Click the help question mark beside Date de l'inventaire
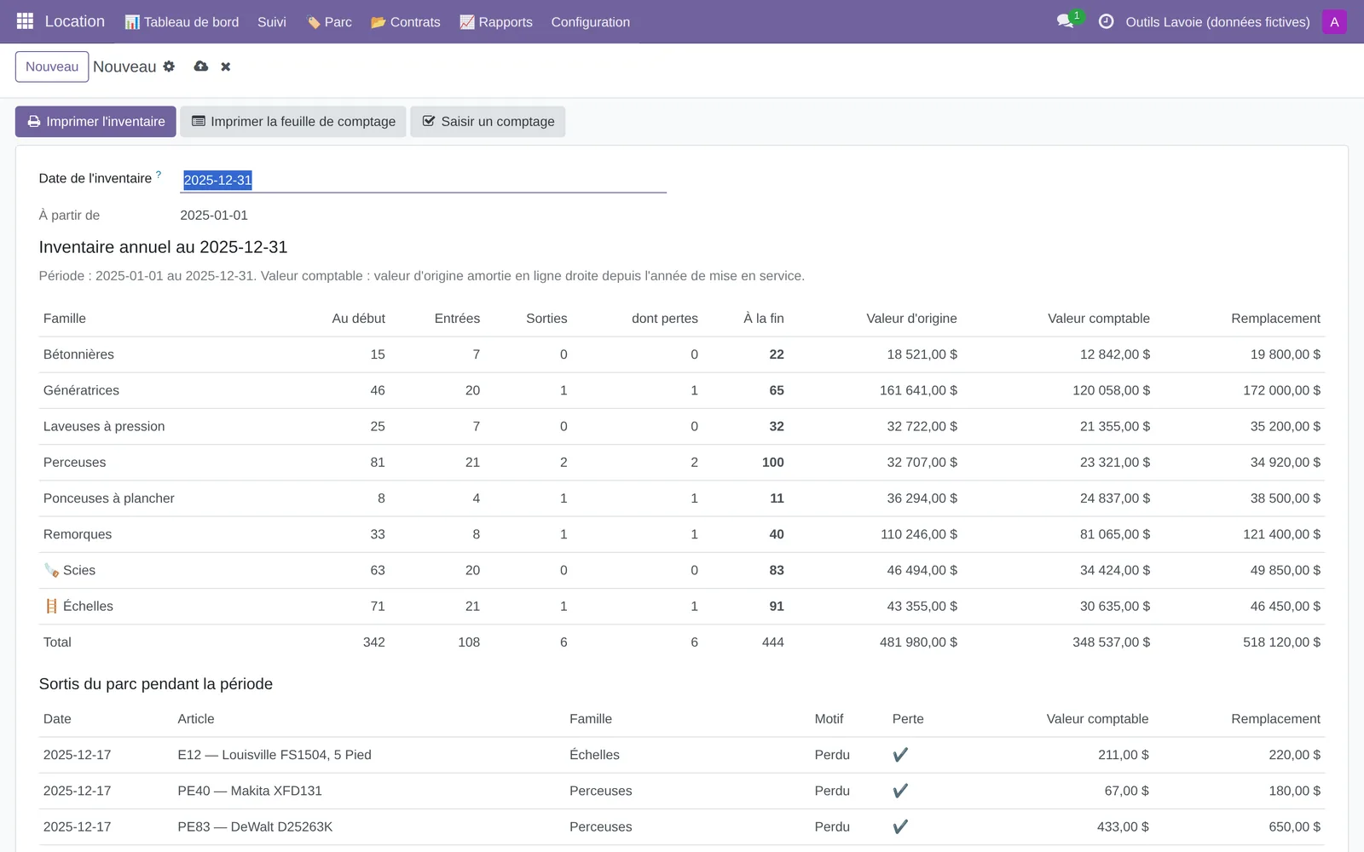 click(x=159, y=175)
